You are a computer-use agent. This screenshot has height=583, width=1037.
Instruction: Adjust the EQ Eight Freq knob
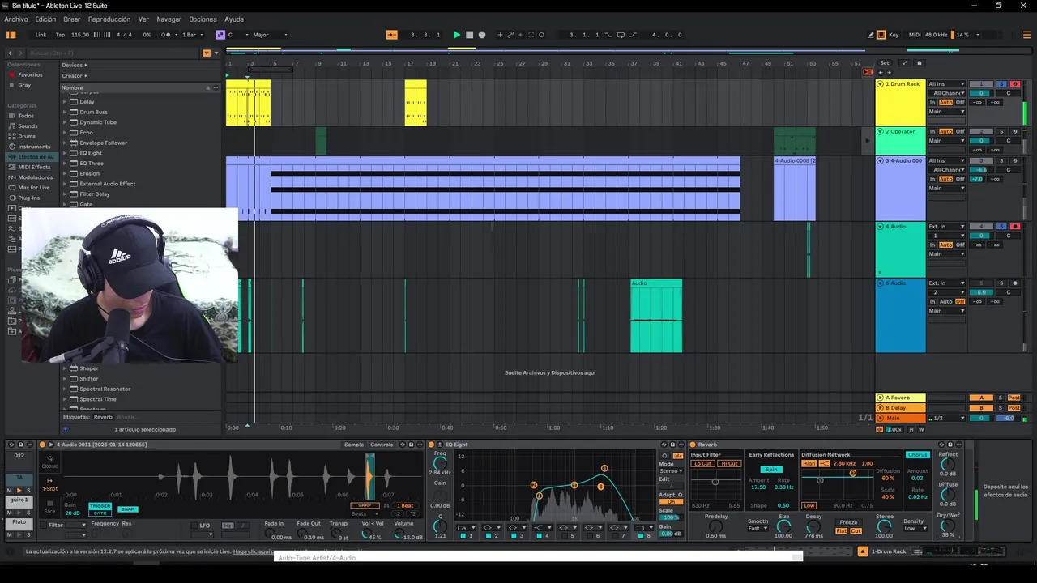coord(440,464)
